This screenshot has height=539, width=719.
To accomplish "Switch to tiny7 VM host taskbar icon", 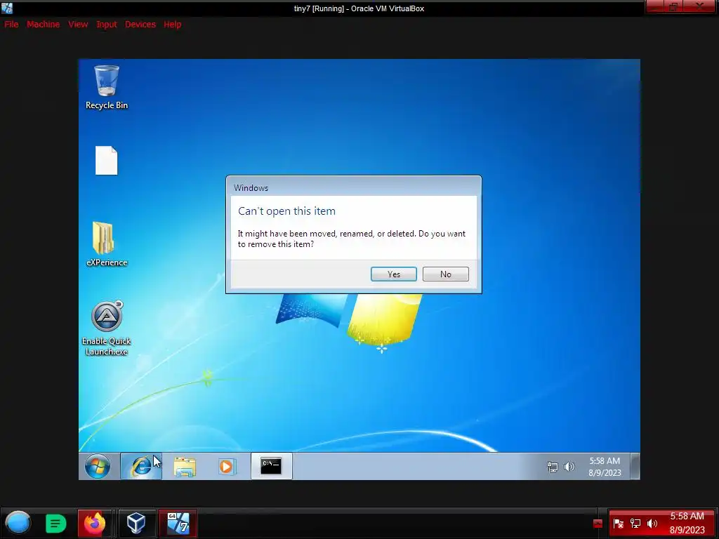I will pos(178,523).
